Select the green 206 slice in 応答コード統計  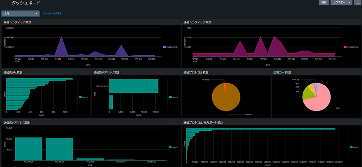307,93
